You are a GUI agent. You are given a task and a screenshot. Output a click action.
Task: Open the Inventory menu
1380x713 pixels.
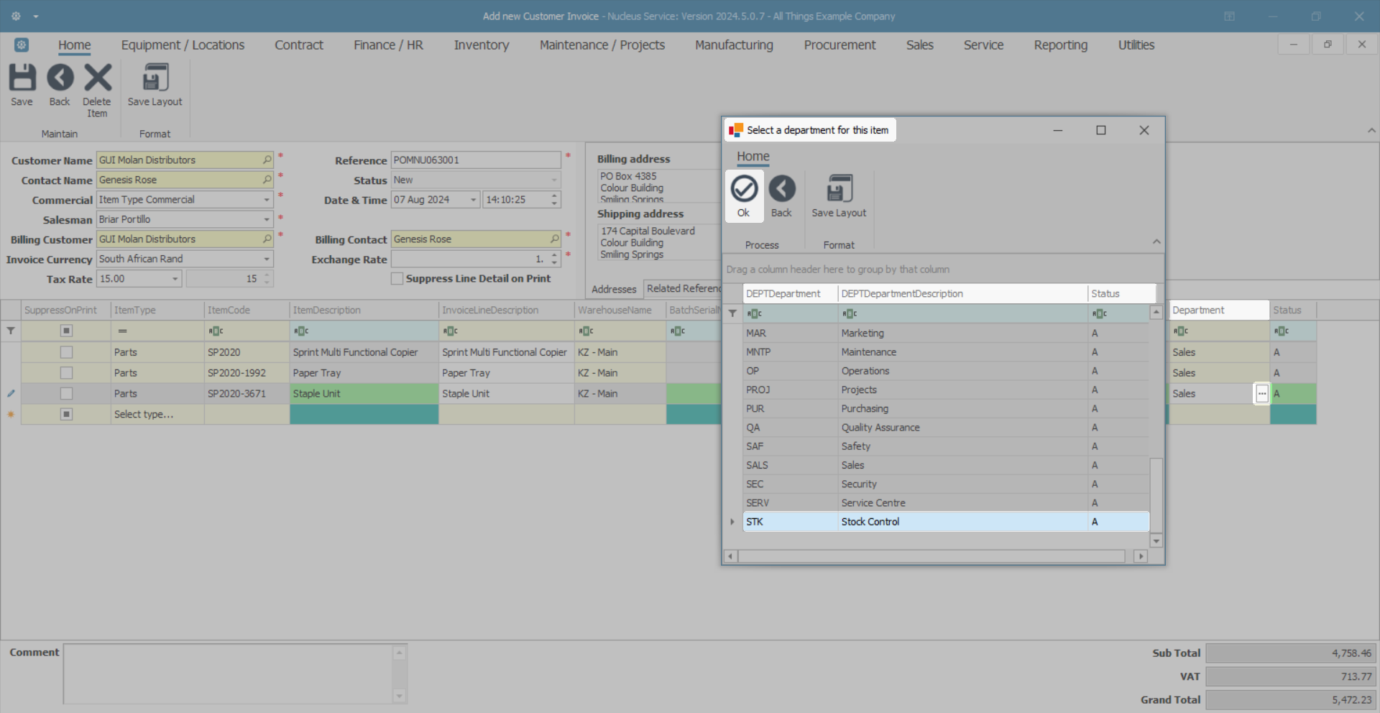[481, 45]
